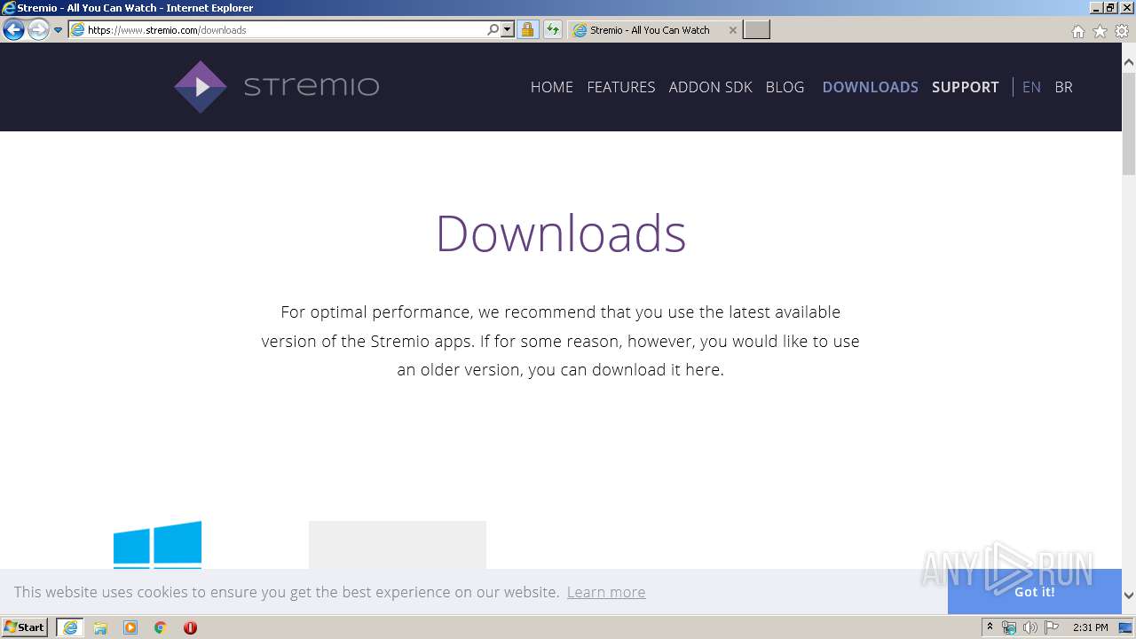Image resolution: width=1136 pixels, height=639 pixels.
Task: Open the DOWNLOADS nav item
Action: coord(871,87)
